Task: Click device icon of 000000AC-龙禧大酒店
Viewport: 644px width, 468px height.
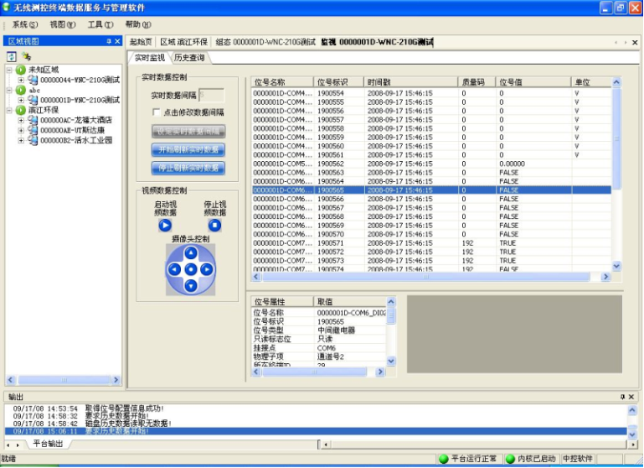Action: [33, 120]
